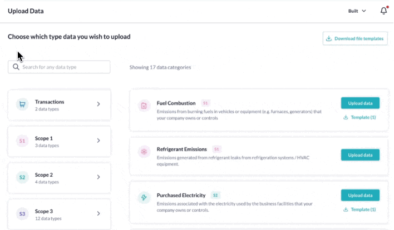Click the S2 Scope 2 badge icon
Image resolution: width=394 pixels, height=230 pixels.
pyautogui.click(x=22, y=177)
